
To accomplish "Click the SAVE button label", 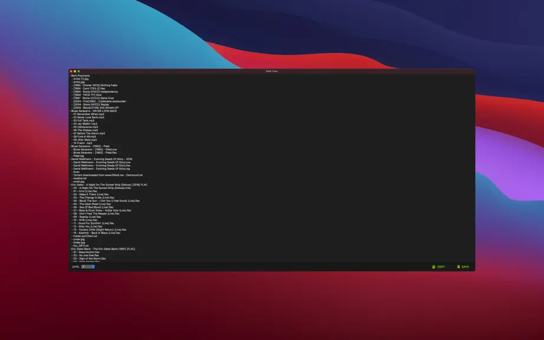I will [x=466, y=267].
